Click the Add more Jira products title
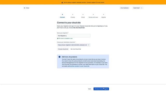This screenshot has height=93, width=166. click(70, 57)
